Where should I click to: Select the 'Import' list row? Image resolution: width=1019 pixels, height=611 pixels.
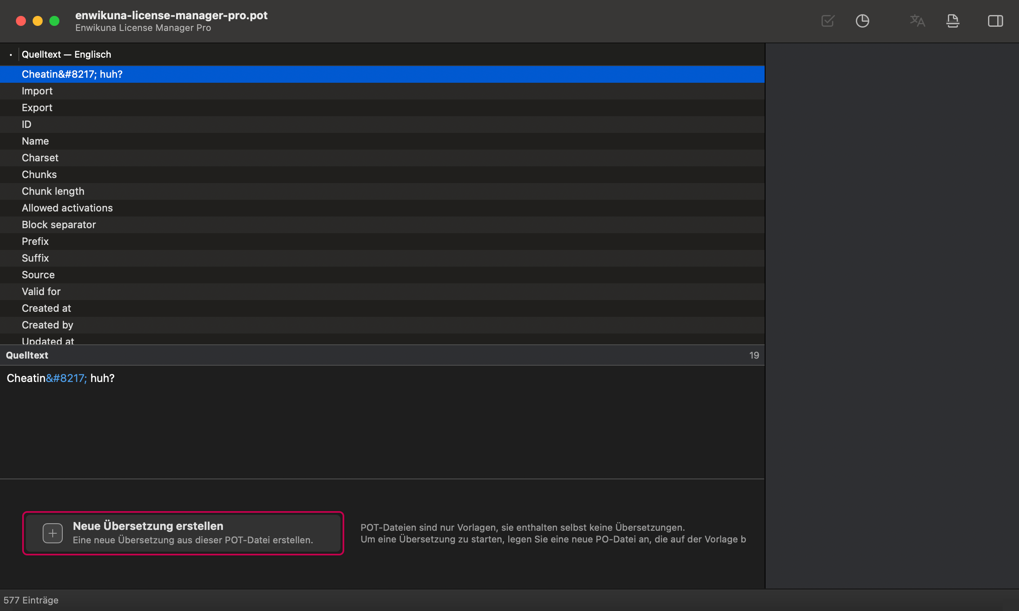coord(382,91)
